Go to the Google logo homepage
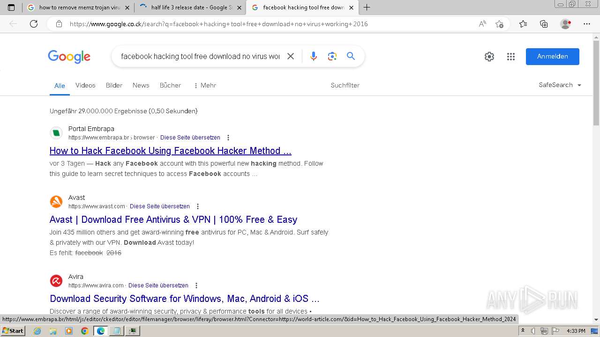The width and height of the screenshot is (600, 337). coord(69,57)
